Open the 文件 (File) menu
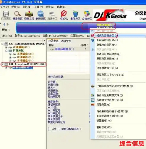The height and width of the screenshot is (149, 146). tap(4, 7)
